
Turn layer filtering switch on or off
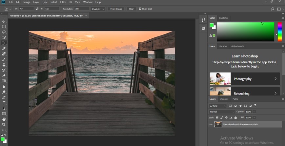pyautogui.click(x=255, y=105)
